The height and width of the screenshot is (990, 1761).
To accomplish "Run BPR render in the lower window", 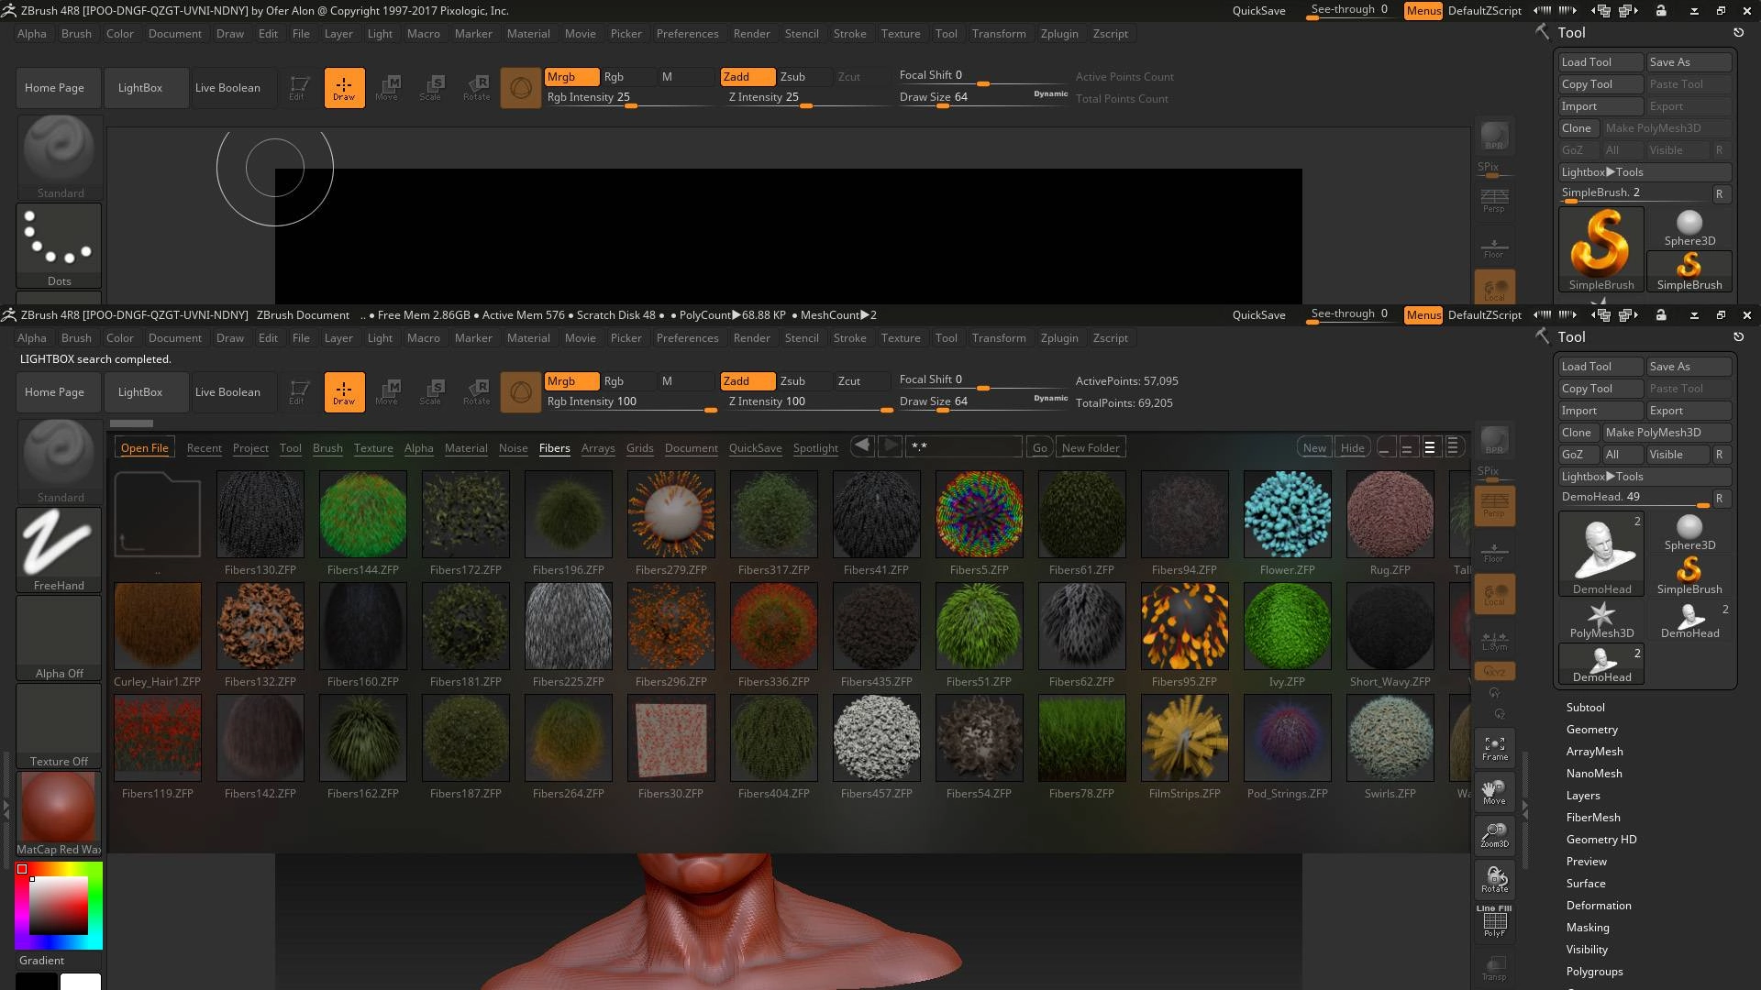I will [1495, 440].
